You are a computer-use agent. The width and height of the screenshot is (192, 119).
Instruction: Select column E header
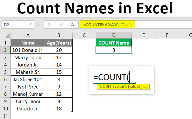[x=144, y=35]
